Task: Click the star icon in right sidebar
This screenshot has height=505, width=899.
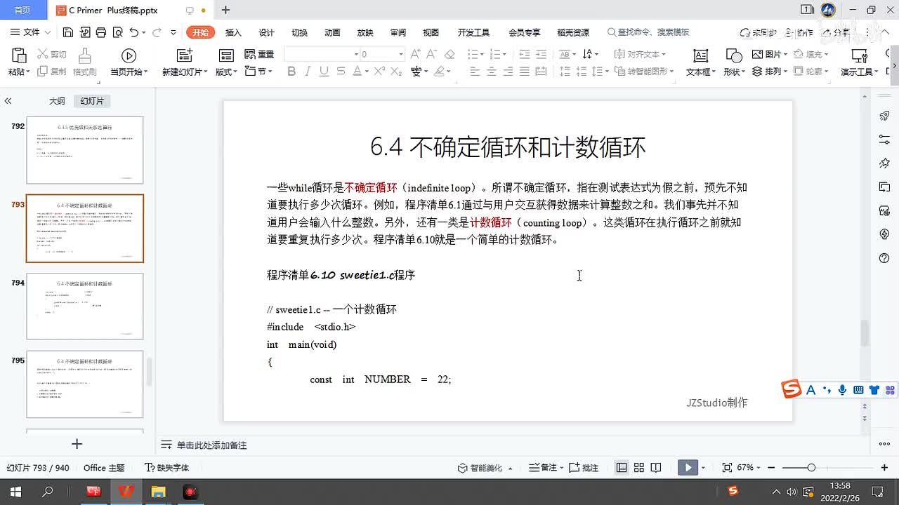Action: click(884, 163)
